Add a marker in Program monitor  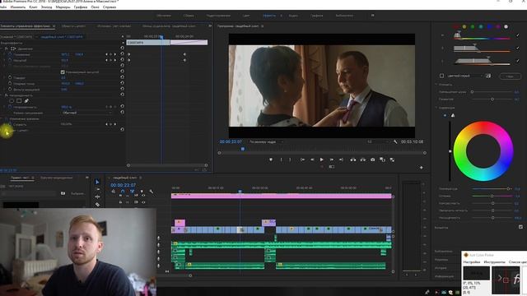coord(271,160)
